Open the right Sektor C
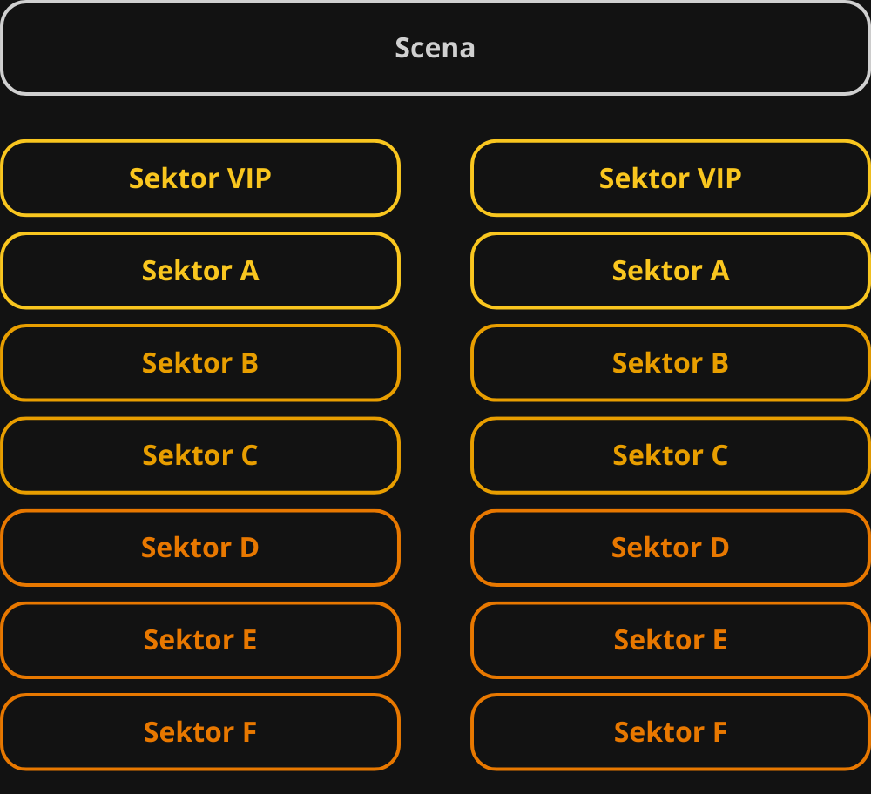This screenshot has width=871, height=794. [671, 455]
